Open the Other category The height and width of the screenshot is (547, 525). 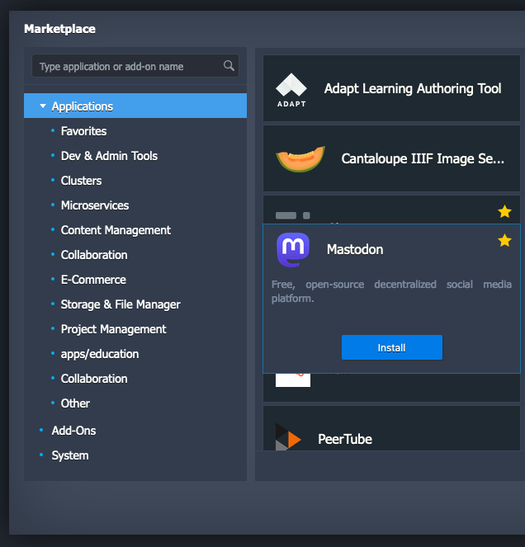click(75, 403)
